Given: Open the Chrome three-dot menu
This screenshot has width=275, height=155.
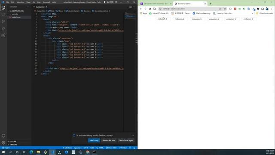Looking at the screenshot, I should (x=272, y=9).
